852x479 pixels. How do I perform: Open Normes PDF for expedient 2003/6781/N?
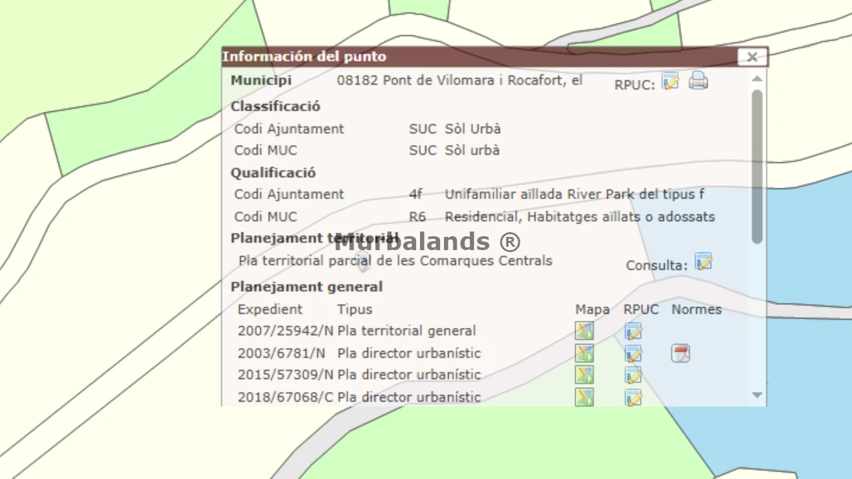[x=680, y=353]
